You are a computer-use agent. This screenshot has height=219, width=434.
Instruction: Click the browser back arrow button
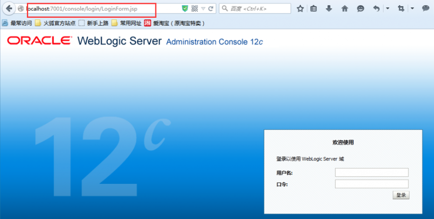(9, 9)
